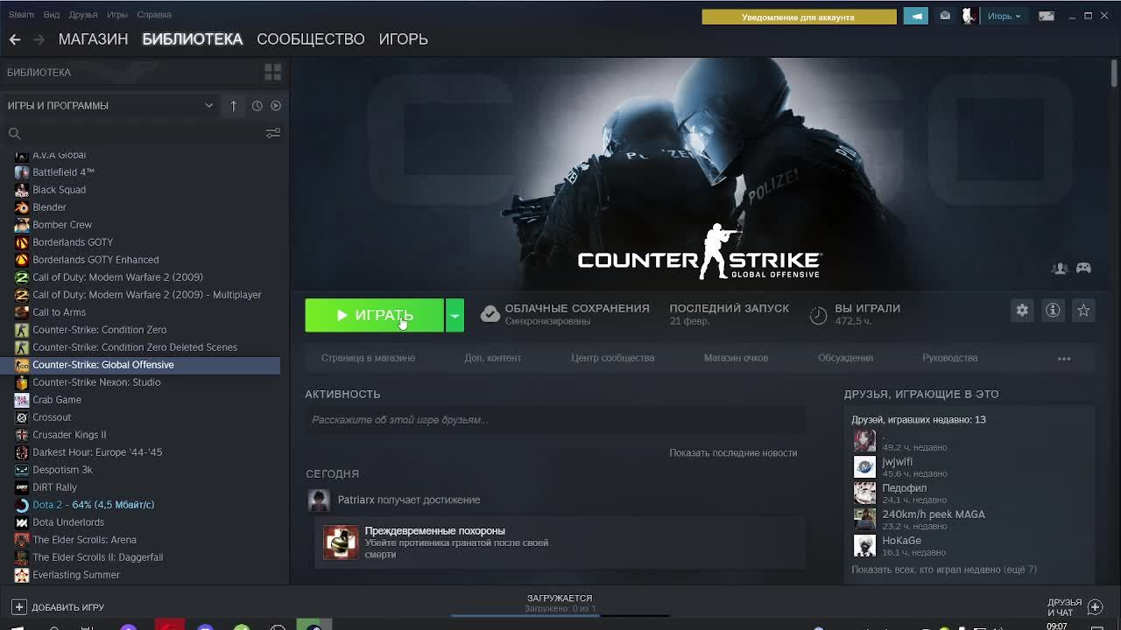Go to ИГОРЬ profile tab
The width and height of the screenshot is (1121, 630).
(x=403, y=39)
